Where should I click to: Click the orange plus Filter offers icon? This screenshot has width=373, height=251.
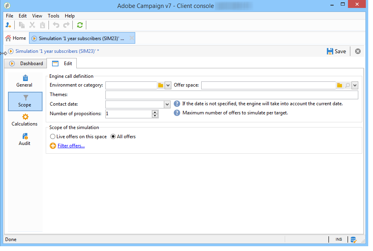click(x=53, y=146)
